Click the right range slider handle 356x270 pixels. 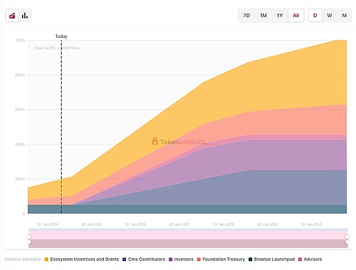tap(347, 239)
